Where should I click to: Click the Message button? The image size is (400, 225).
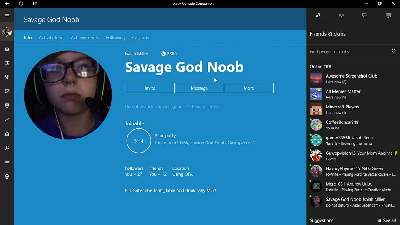199,88
